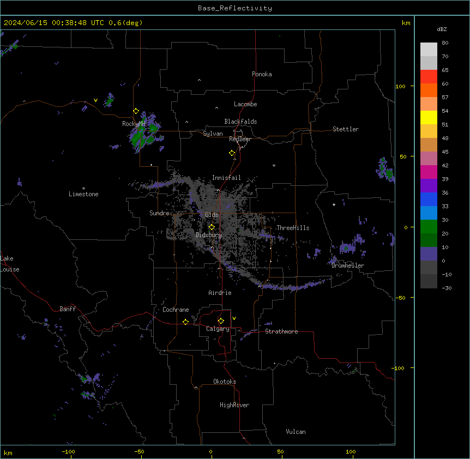Viewport: 470px width, 459px height.
Task: Click the Vulcan city label
Action: pyautogui.click(x=296, y=432)
